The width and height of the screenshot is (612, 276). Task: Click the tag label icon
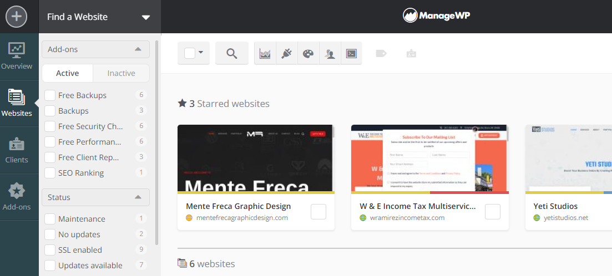[381, 53]
